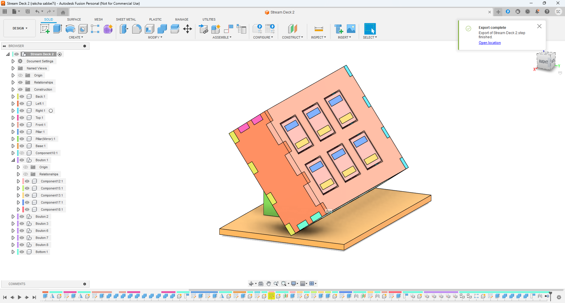Click the orange color bar of Left:1
Viewport: 565px width, 303px height.
pos(18,104)
